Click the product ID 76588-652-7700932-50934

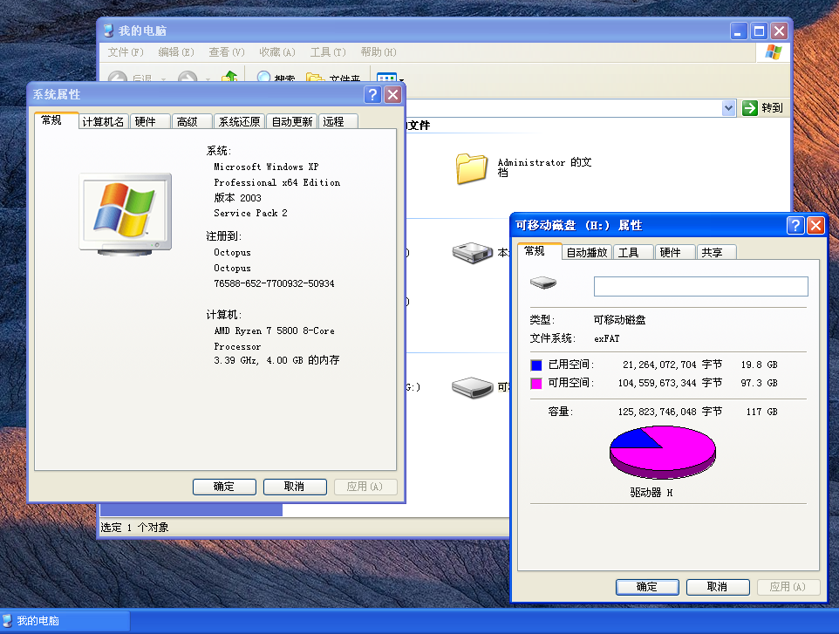pos(274,283)
